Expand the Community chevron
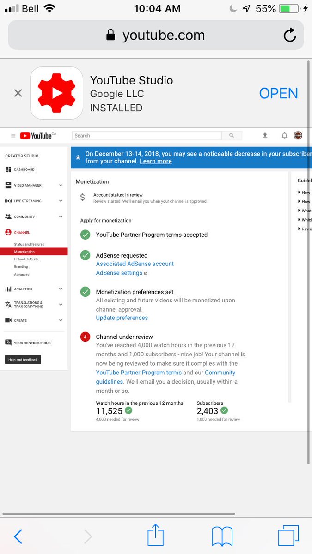Viewport: 312px width, 554px height. [61, 217]
